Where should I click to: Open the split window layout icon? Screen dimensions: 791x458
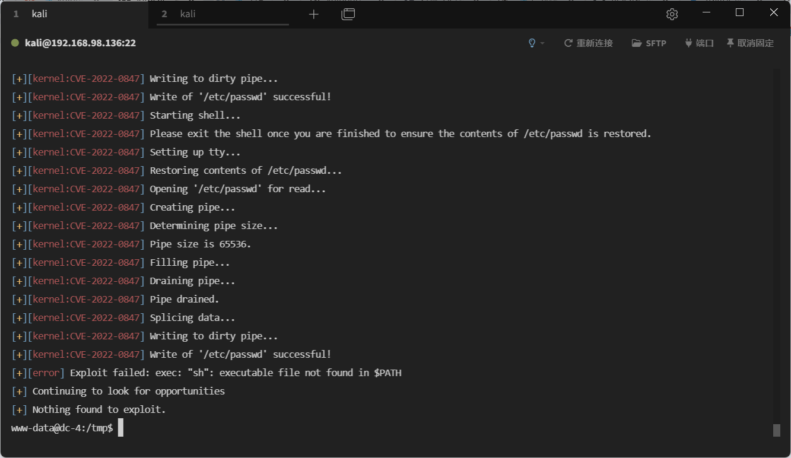pyautogui.click(x=348, y=14)
